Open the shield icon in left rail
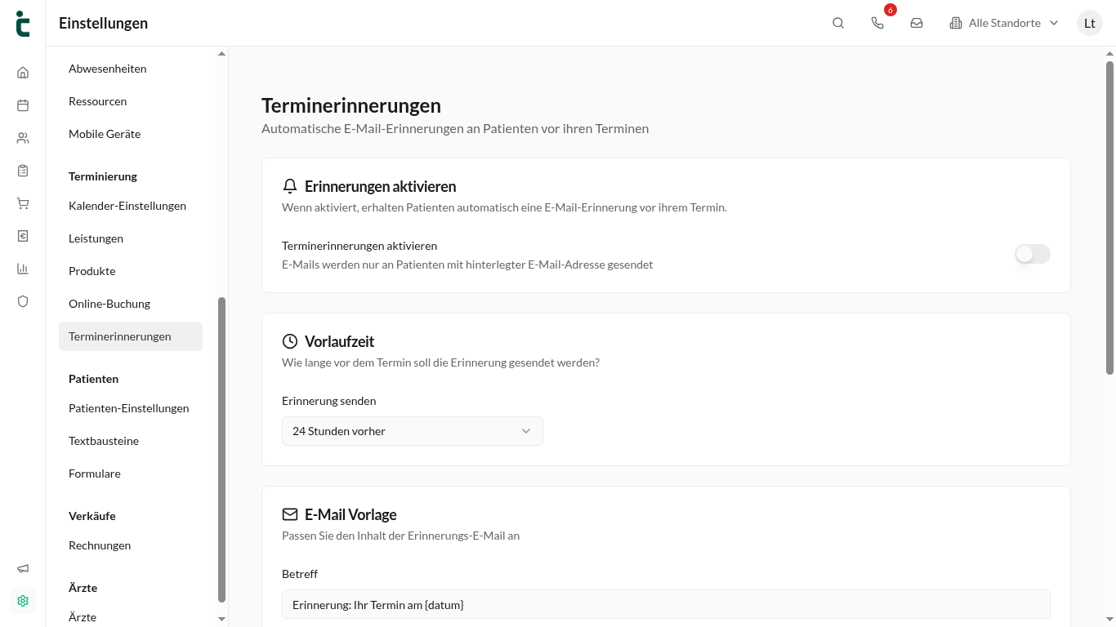Screen dimensions: 1116x627 (23, 301)
